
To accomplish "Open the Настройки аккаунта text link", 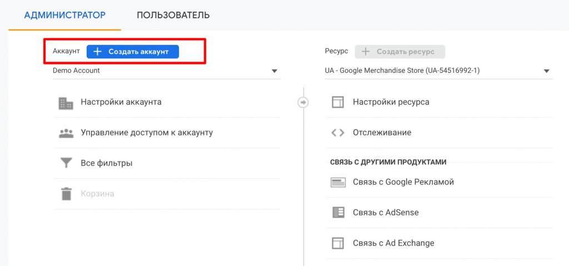I will coord(121,102).
